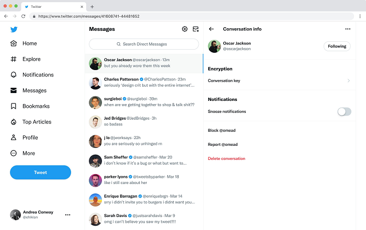The height and width of the screenshot is (230, 366).
Task: Focus the Search Direct Messages field
Action: pyautogui.click(x=144, y=44)
